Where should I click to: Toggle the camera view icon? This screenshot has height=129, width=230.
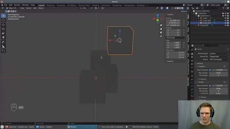point(161,33)
